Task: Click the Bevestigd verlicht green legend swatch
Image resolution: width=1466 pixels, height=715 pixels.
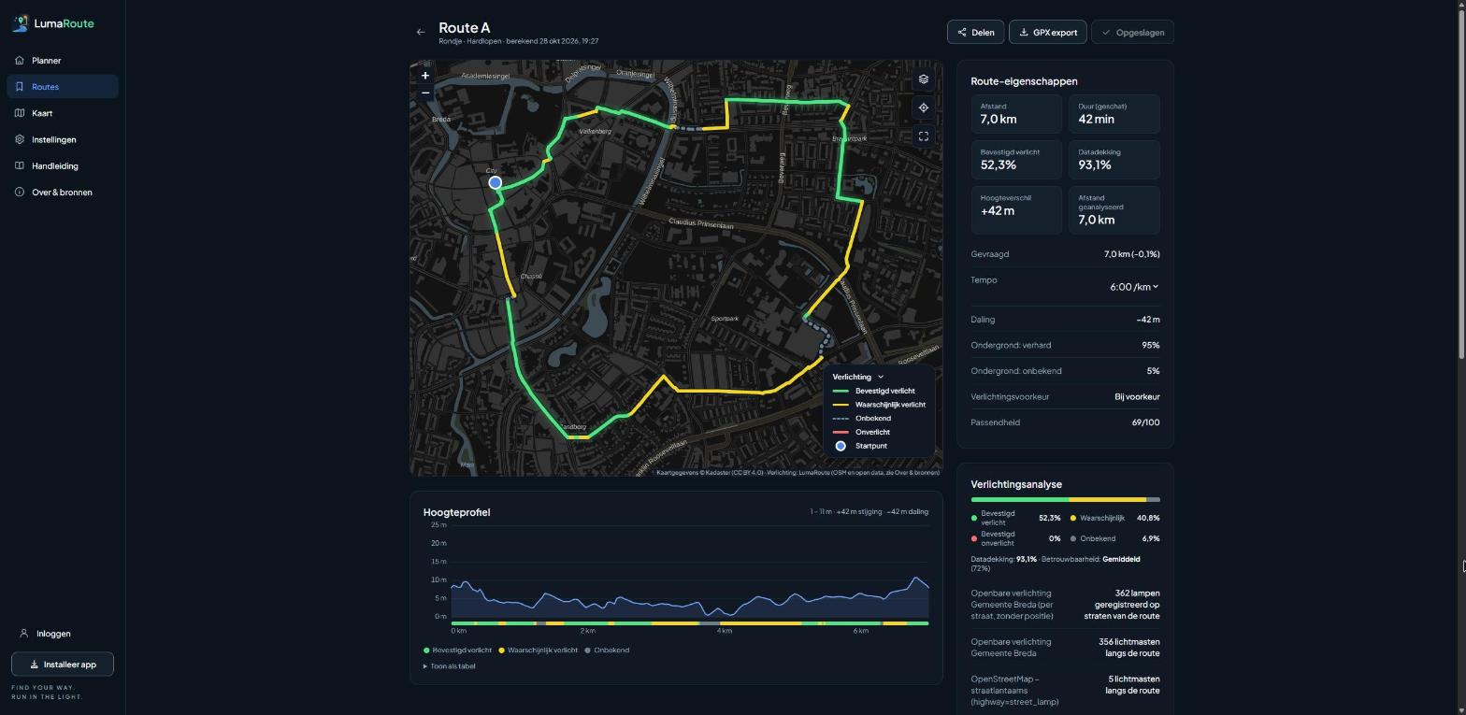Action: click(841, 391)
